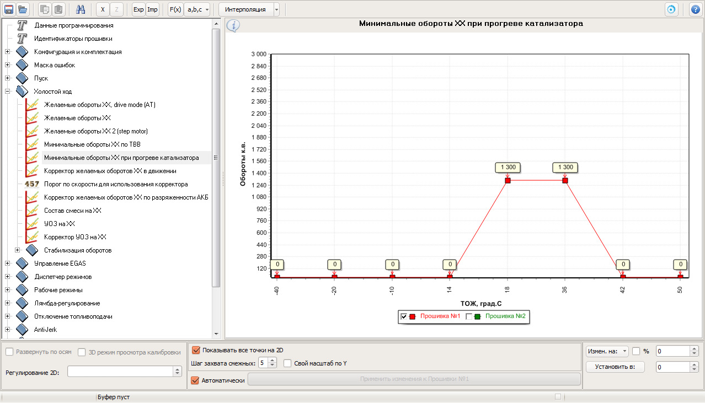Collapse the Холостой ход node
The height and width of the screenshot is (403, 705).
(7, 92)
